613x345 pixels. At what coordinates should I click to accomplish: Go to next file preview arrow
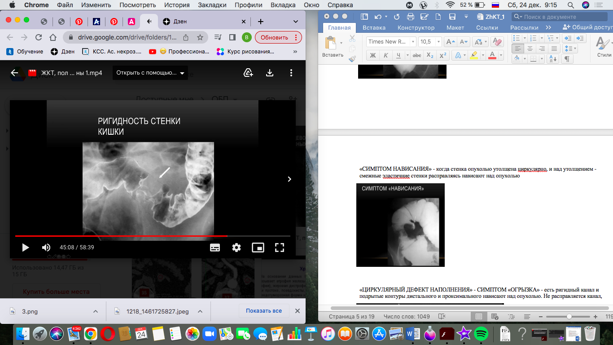click(289, 179)
